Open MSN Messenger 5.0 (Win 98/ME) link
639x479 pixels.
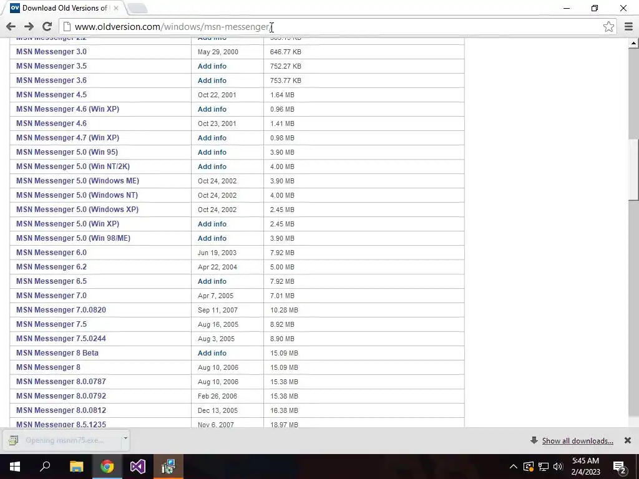tap(74, 238)
